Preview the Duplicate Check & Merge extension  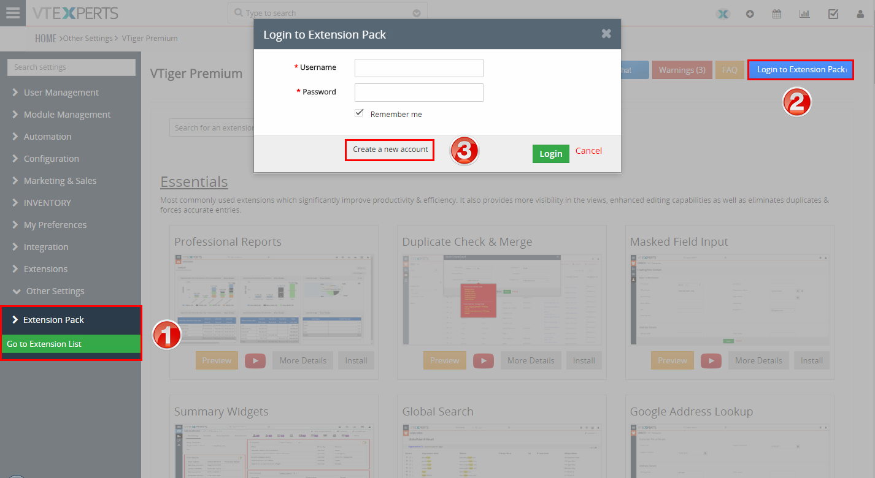[445, 360]
